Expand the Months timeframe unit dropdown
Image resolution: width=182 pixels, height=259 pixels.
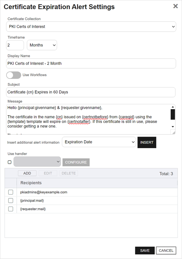[x=42, y=45]
